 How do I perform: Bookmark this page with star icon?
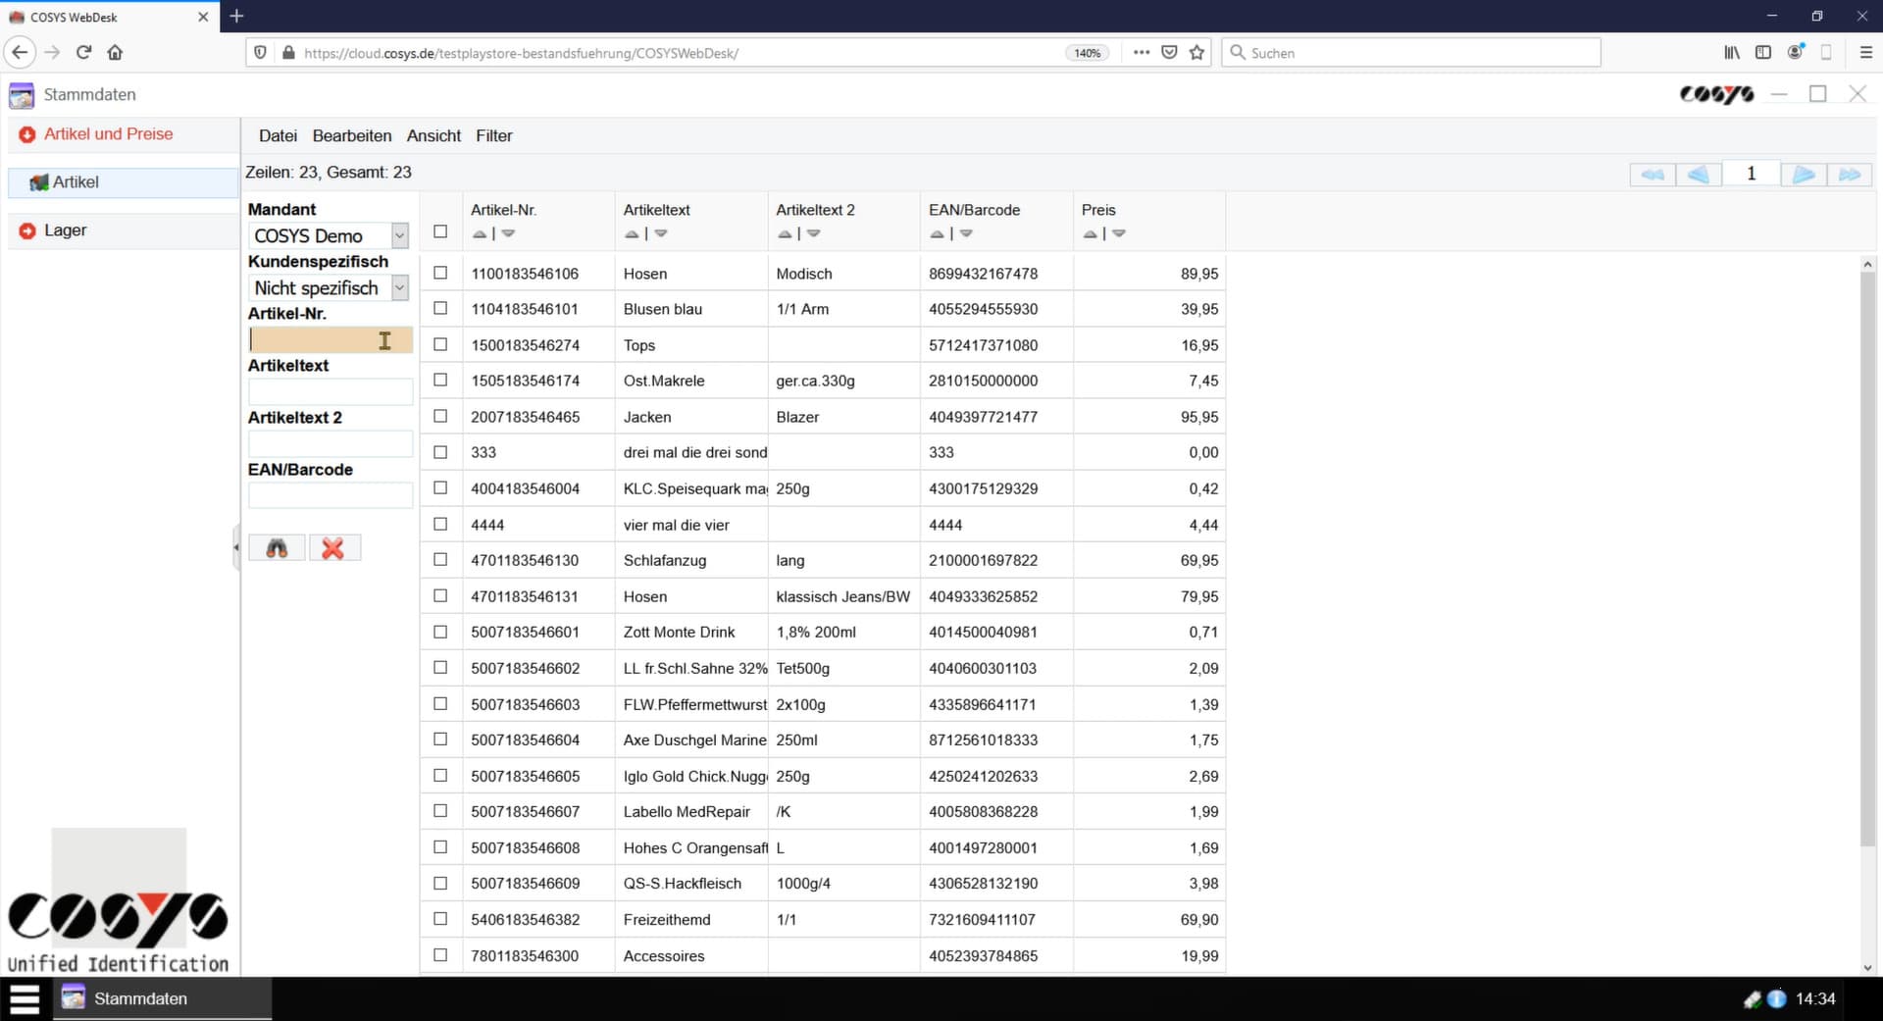point(1196,53)
